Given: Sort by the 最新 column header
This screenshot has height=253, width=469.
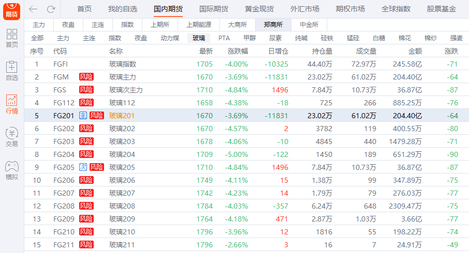Looking at the screenshot, I should coord(206,51).
